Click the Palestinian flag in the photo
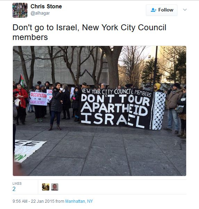199x209 pixels. point(22,80)
